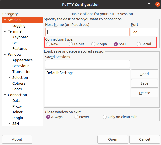This screenshot has width=161, height=145.
Task: Click the Save session button
Action: [145, 83]
